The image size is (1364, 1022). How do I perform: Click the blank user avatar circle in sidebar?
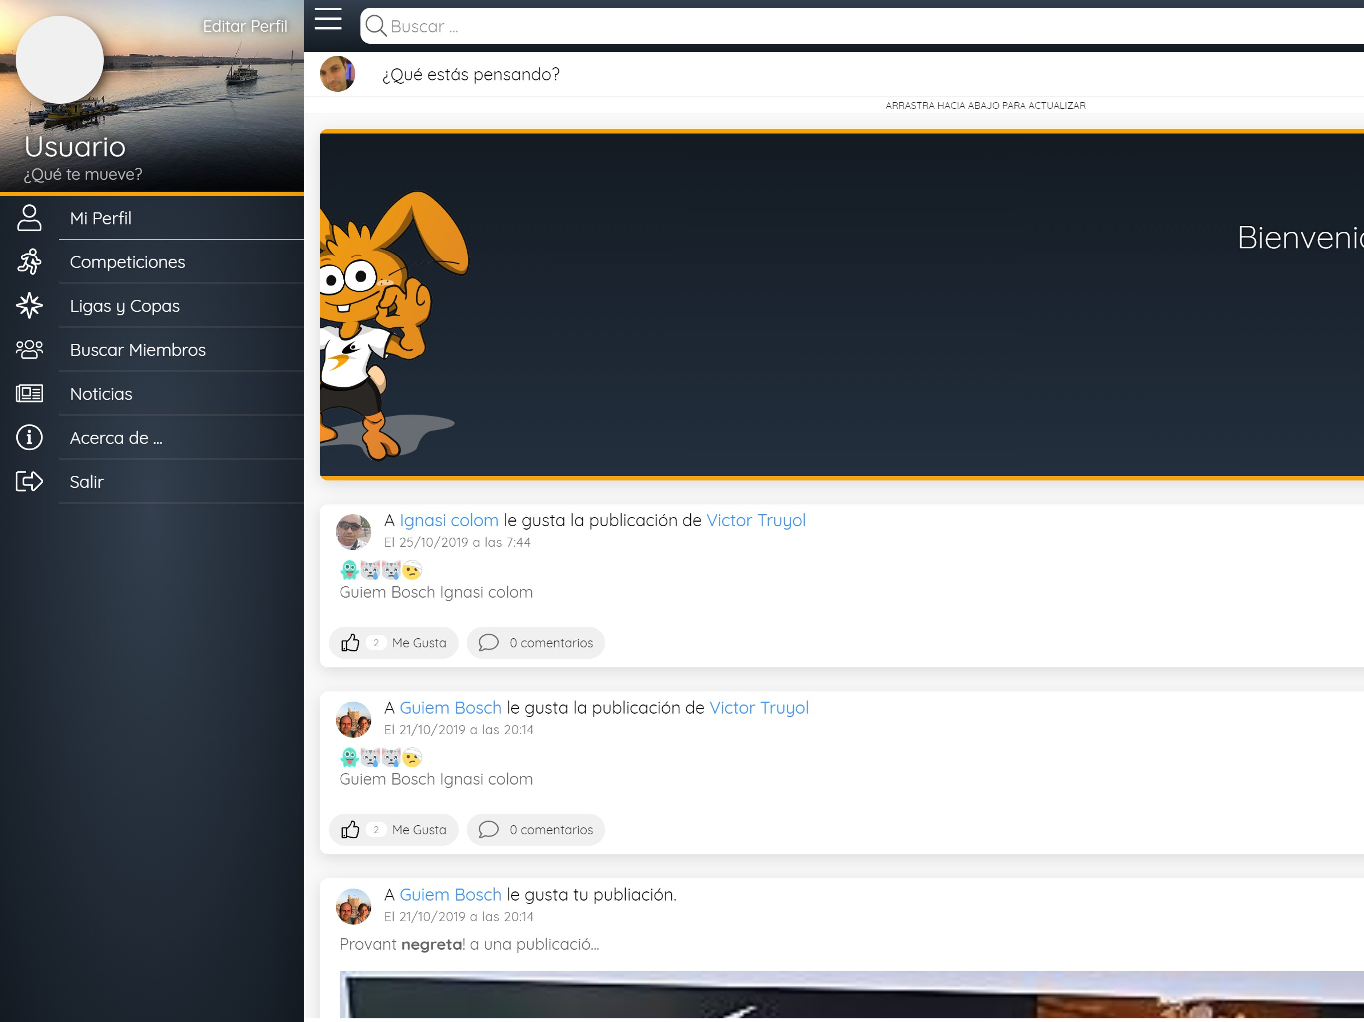(60, 60)
